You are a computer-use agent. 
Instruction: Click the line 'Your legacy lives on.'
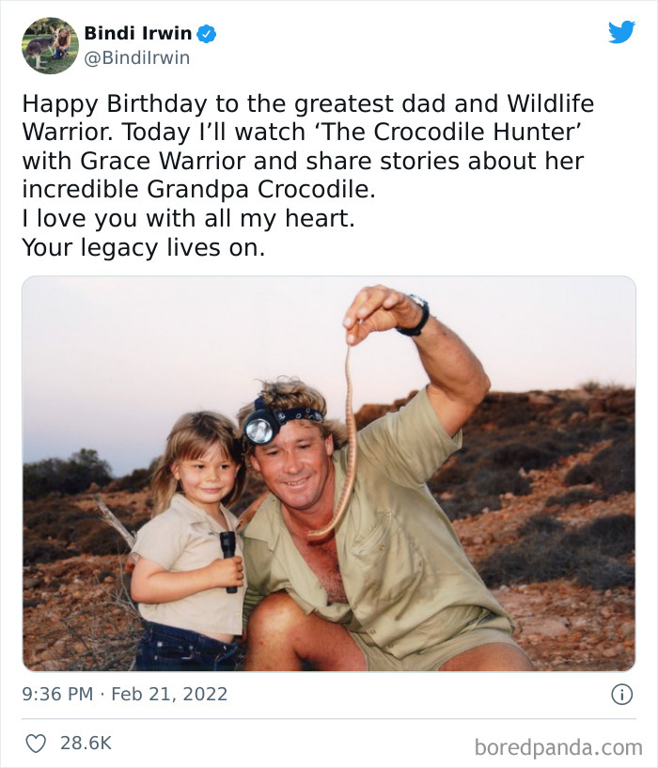click(144, 248)
